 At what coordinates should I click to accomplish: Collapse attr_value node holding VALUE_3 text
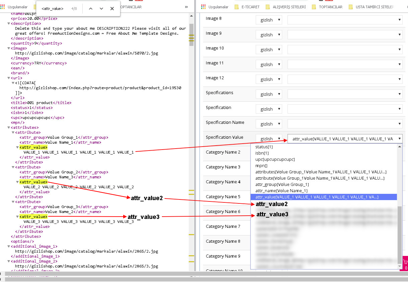[x=17, y=217]
